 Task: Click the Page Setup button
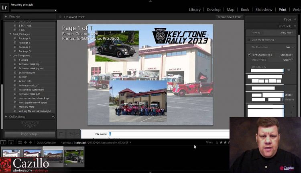click(x=30, y=134)
